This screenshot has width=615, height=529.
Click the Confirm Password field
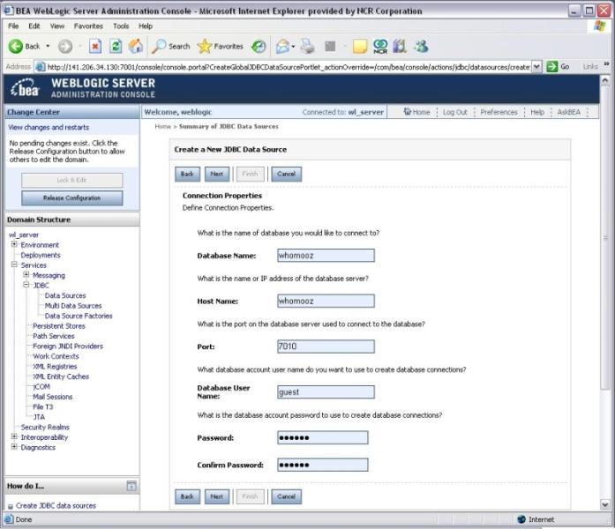click(323, 465)
